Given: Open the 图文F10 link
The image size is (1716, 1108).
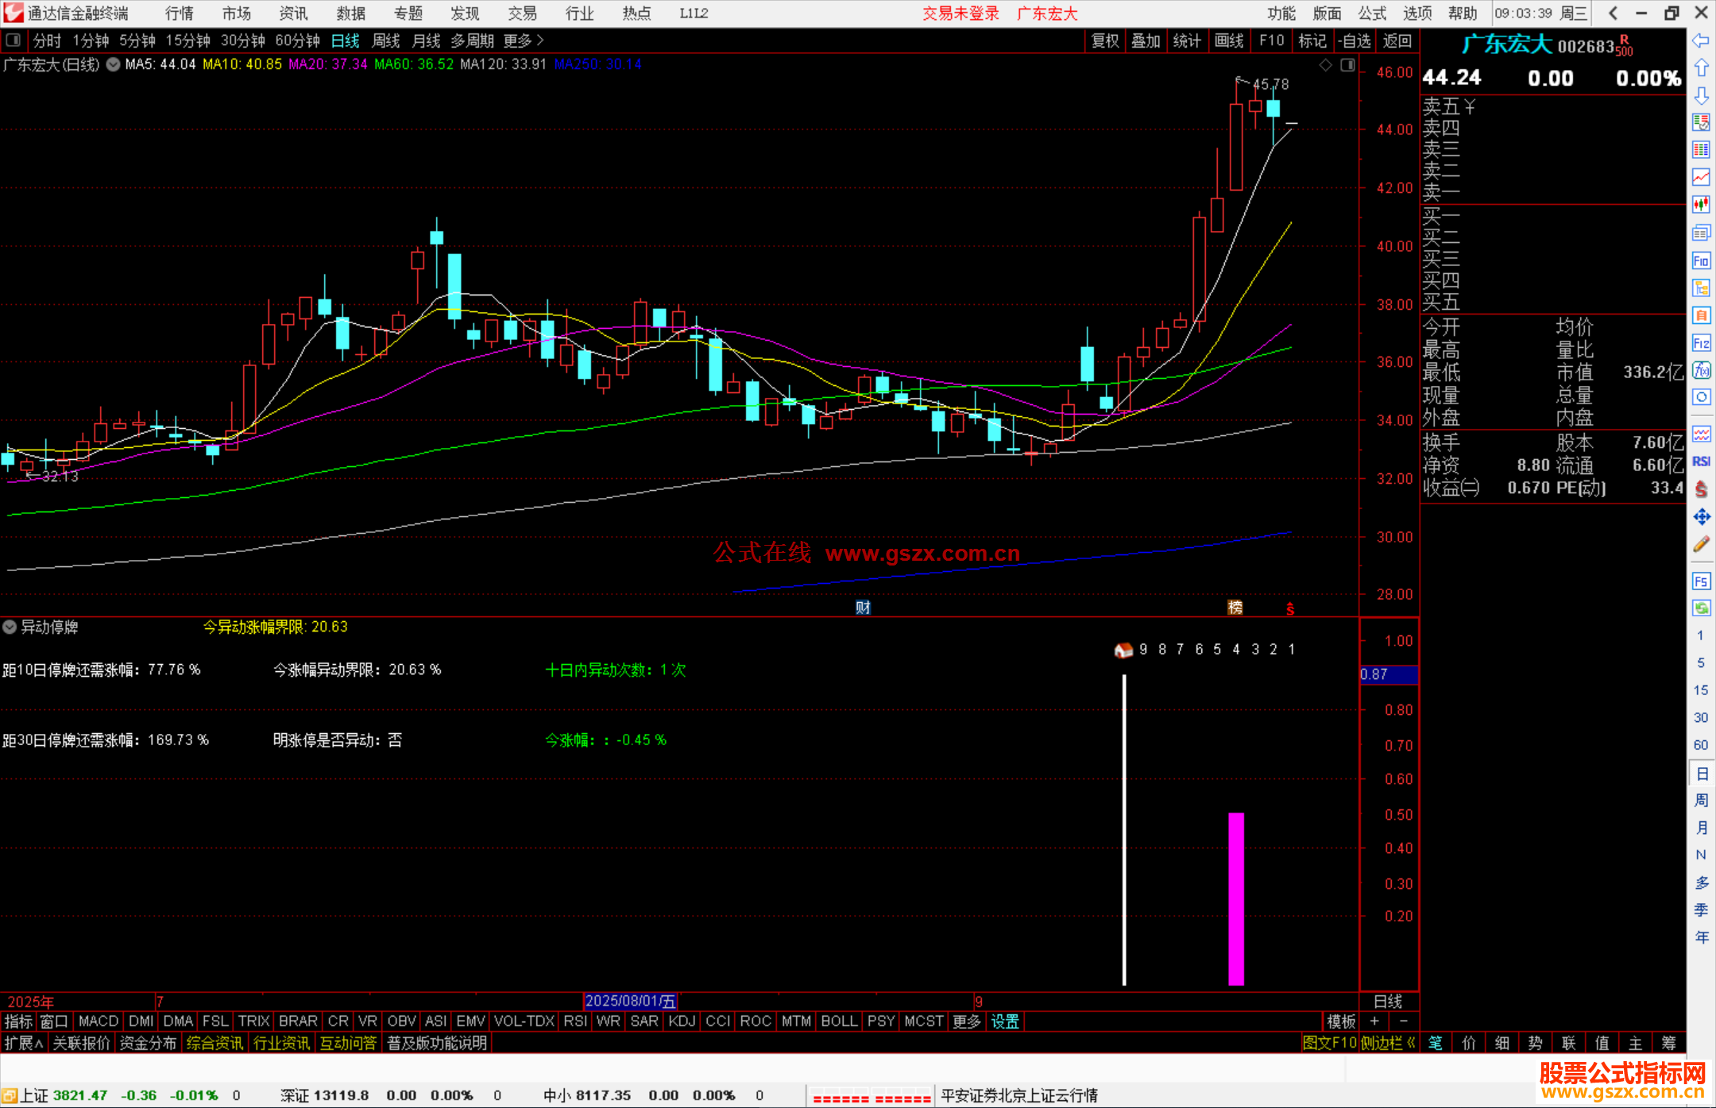Looking at the screenshot, I should pos(1329,1043).
